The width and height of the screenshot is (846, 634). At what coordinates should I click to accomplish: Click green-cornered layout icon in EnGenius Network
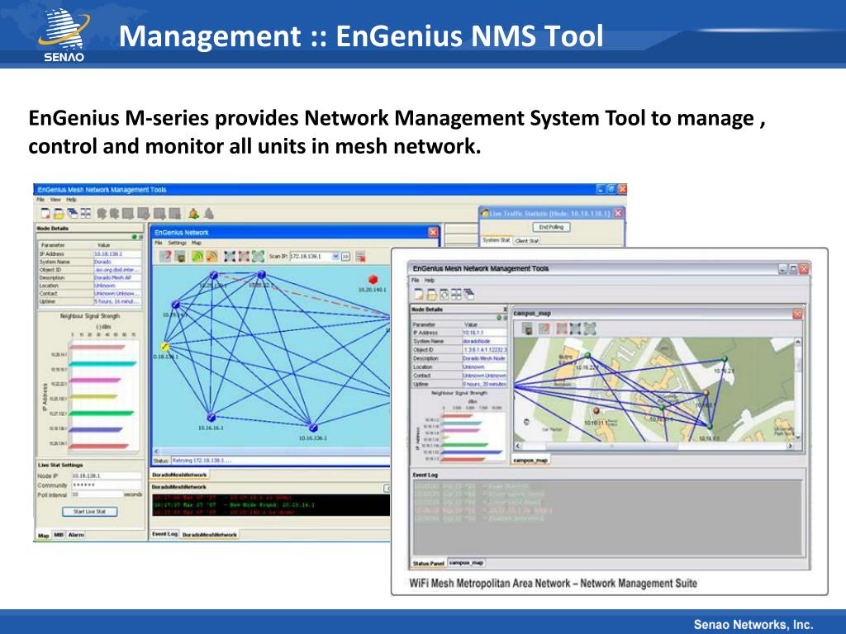[x=259, y=256]
